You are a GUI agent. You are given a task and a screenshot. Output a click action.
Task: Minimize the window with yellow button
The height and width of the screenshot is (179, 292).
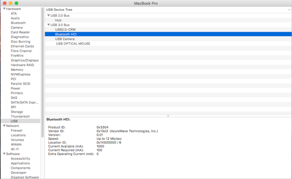coord(10,3)
